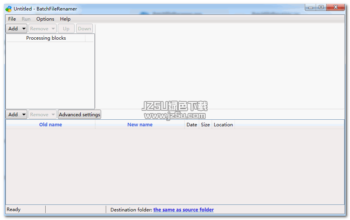Click Remove above the Processing blocks list
The width and height of the screenshot is (350, 220).
click(43, 29)
